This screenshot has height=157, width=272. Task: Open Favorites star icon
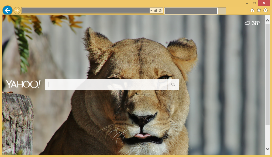coord(259,10)
